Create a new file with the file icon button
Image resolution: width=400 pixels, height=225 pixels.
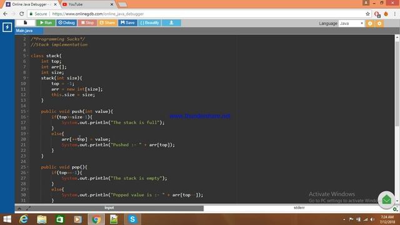pyautogui.click(x=25, y=22)
